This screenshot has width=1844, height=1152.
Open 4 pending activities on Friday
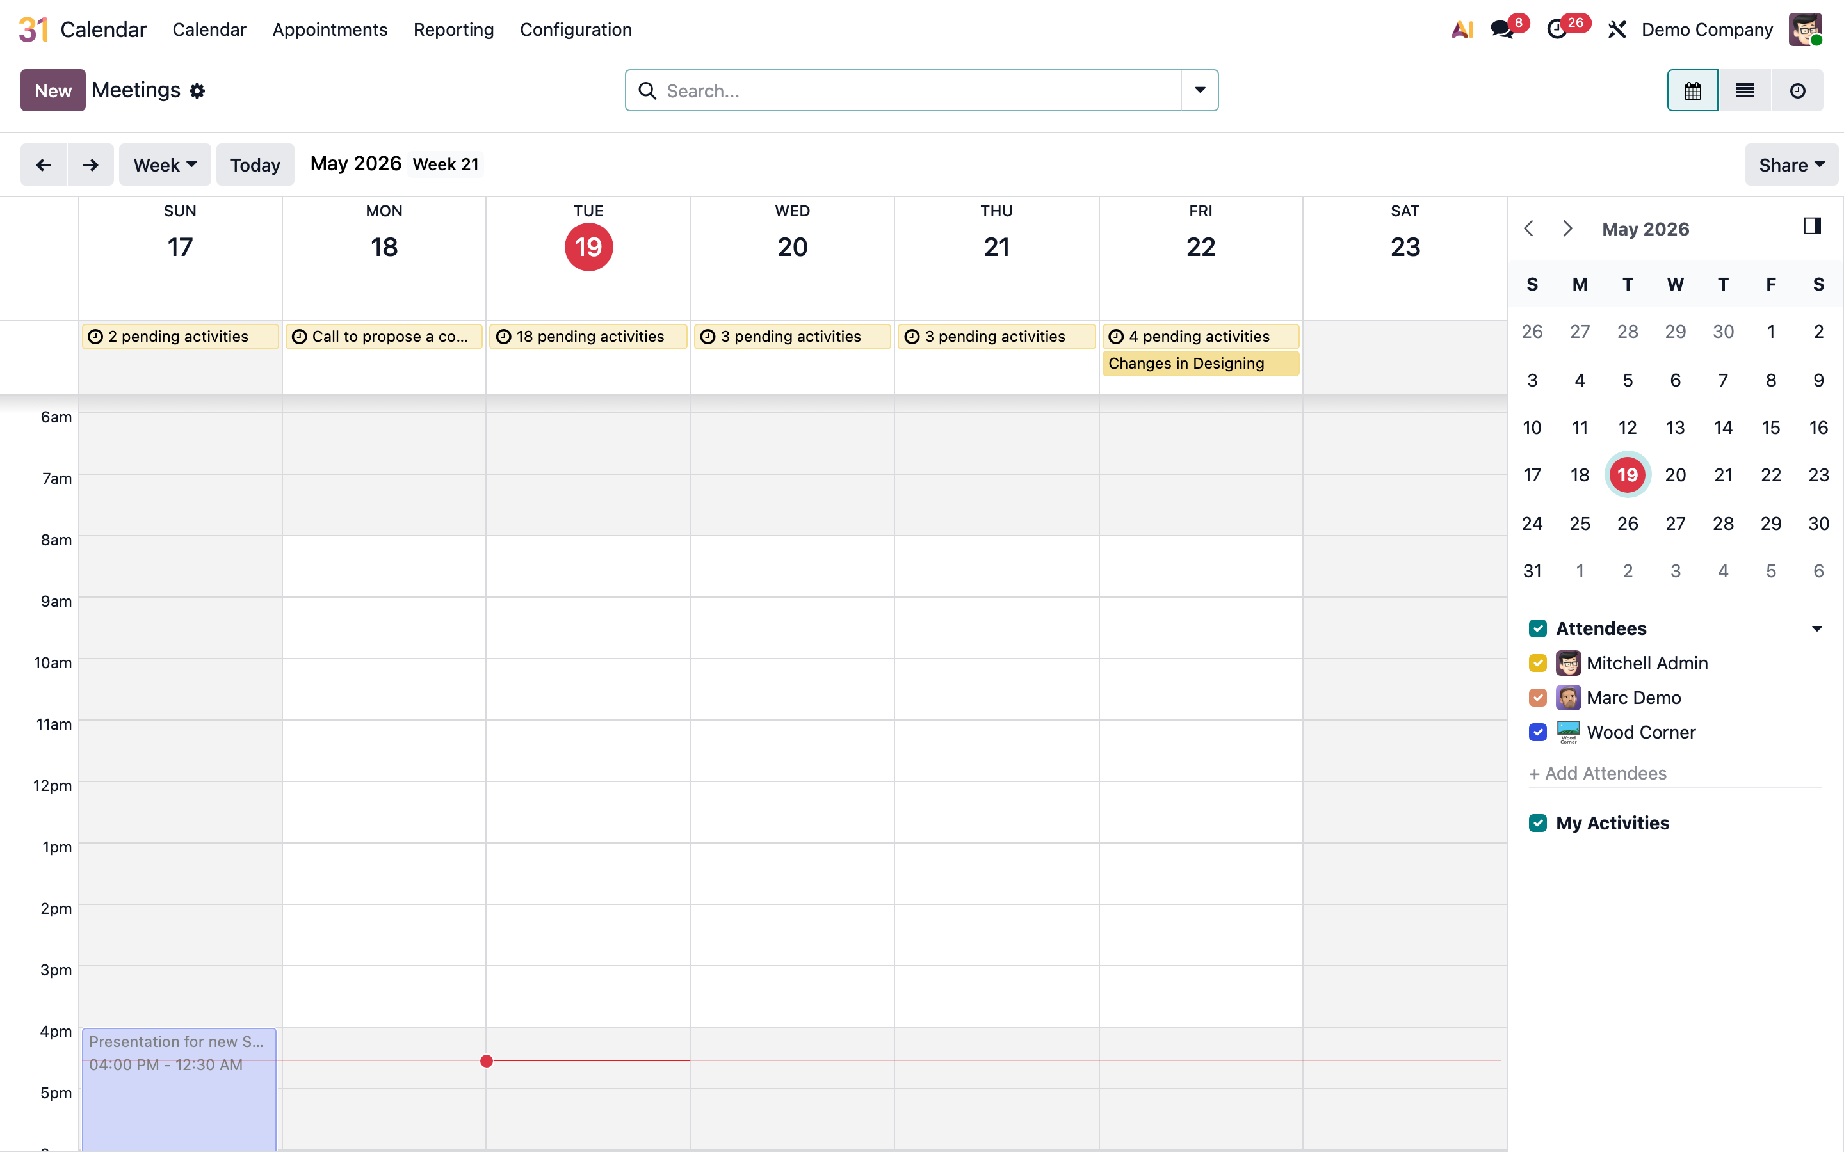click(x=1201, y=336)
